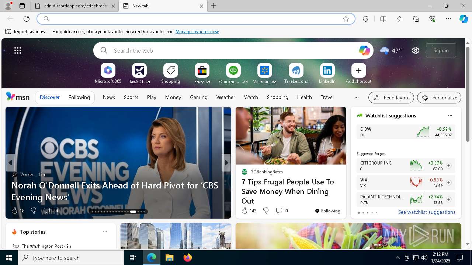The width and height of the screenshot is (472, 265).
Task: Refresh the page
Action: (x=27, y=19)
